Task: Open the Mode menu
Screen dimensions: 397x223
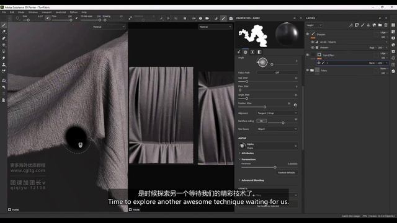Action: coord(21,12)
